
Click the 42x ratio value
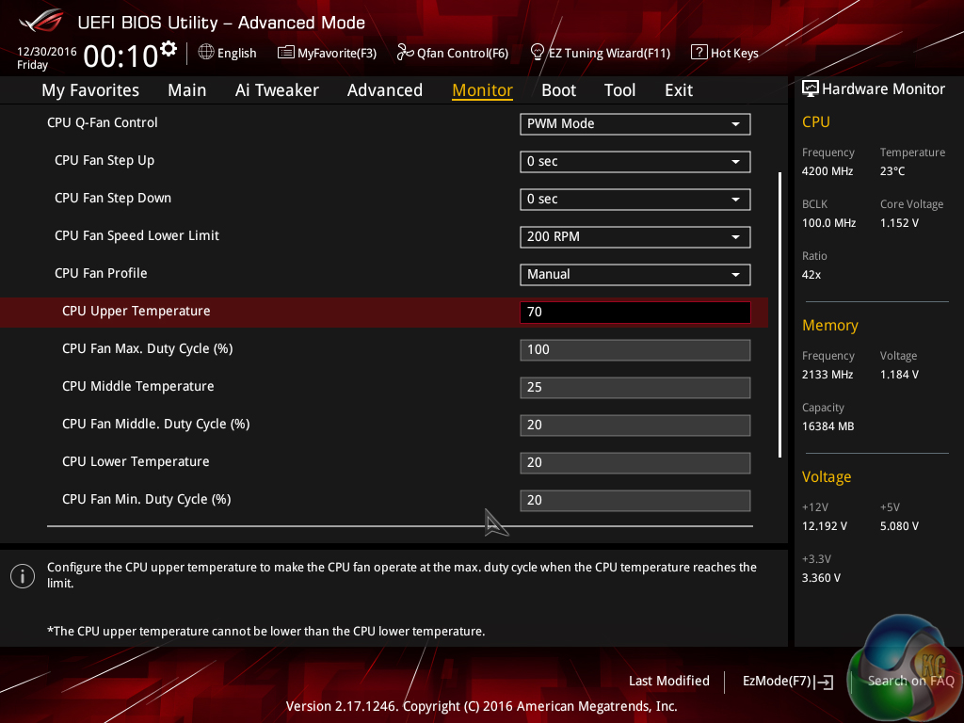coord(811,275)
